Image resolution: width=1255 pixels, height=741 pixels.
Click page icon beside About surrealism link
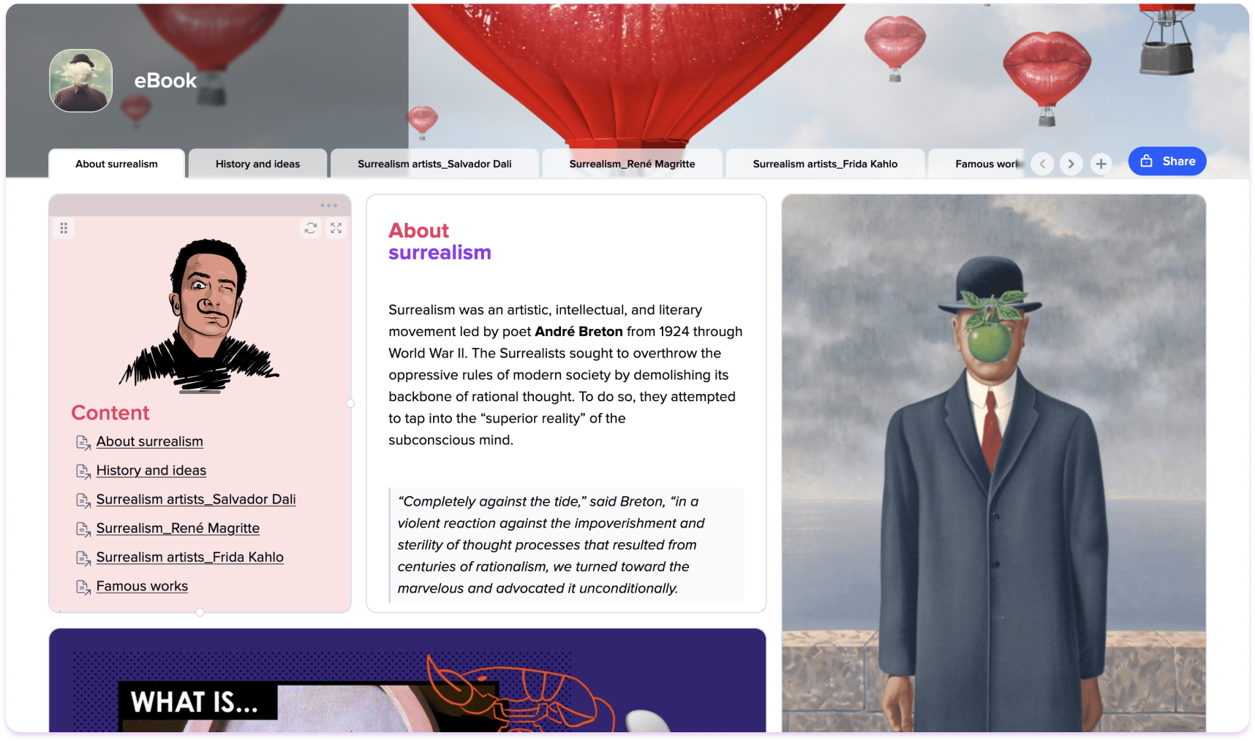tap(83, 442)
